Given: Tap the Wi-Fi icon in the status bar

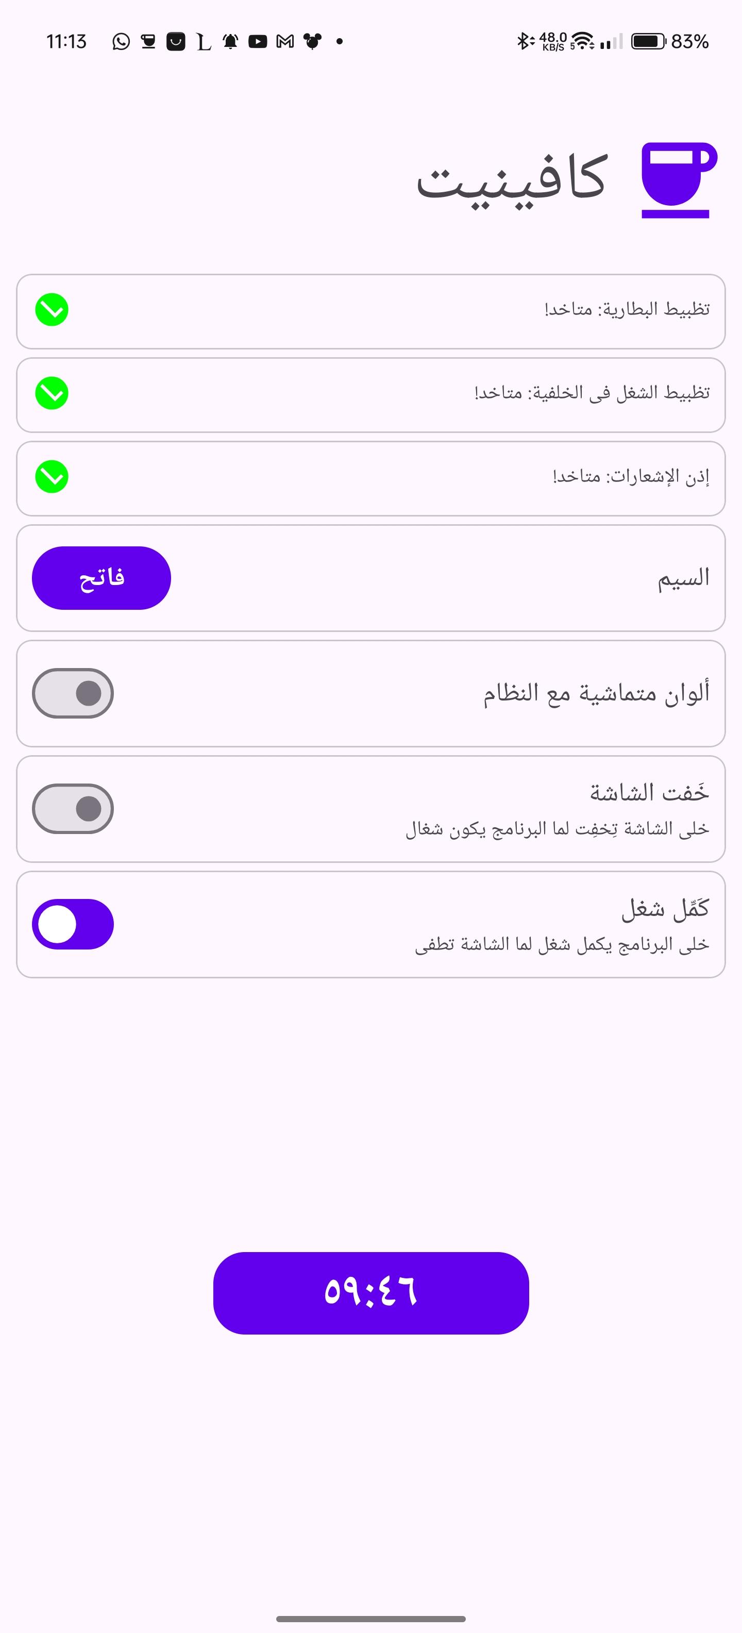Looking at the screenshot, I should [583, 42].
